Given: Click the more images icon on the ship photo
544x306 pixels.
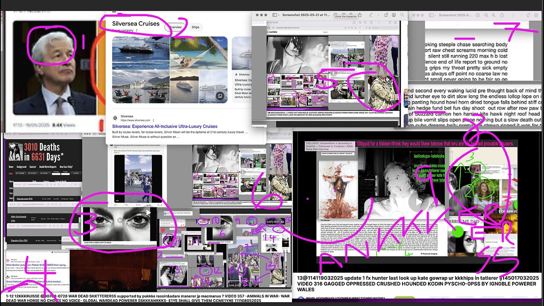Looking at the screenshot, I should click(x=220, y=96).
